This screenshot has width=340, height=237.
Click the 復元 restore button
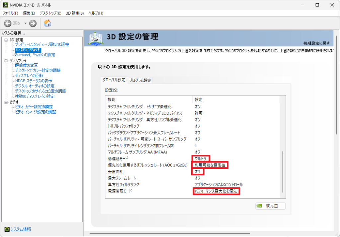[x=270, y=206]
